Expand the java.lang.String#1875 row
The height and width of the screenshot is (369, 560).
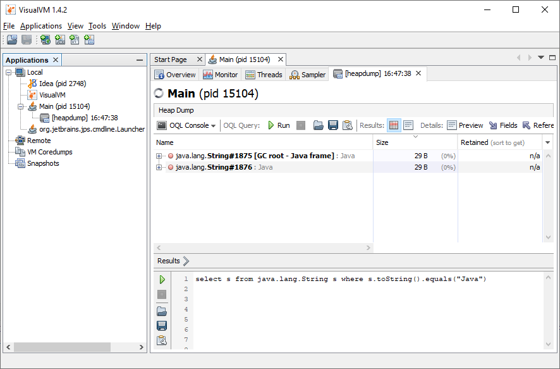[159, 156]
